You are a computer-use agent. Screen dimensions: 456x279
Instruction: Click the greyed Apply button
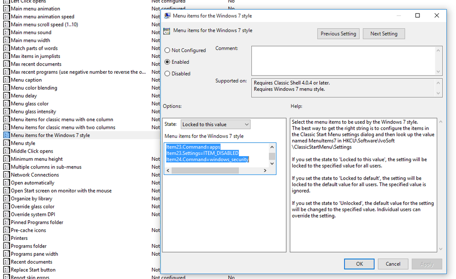point(427,264)
